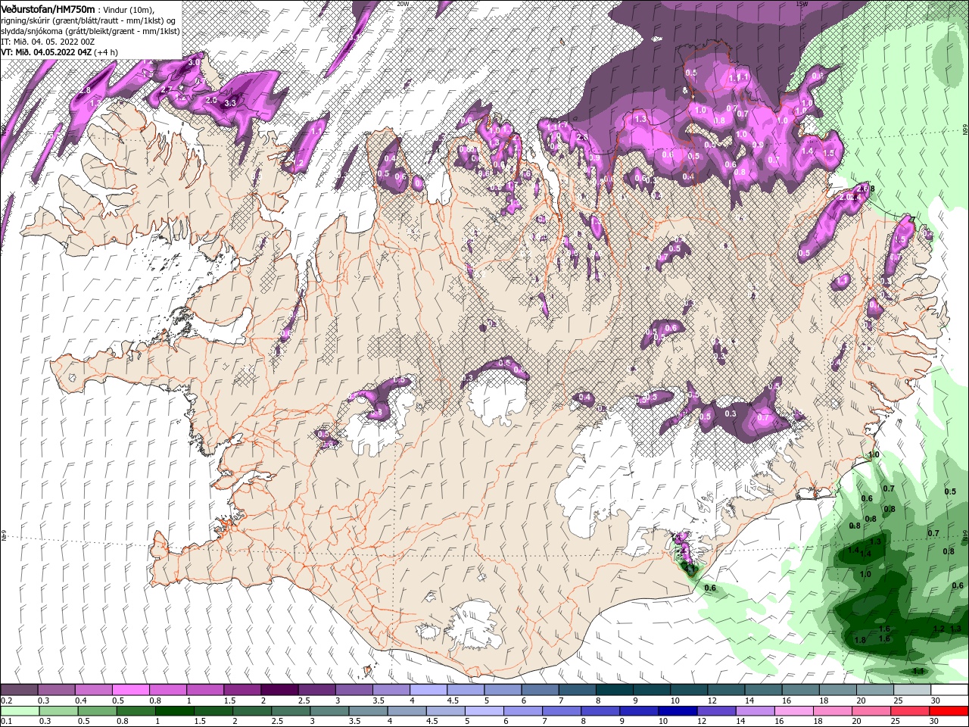Click purple scale swatch between 2 and 2.5
Image resolution: width=969 pixels, height=727 pixels.
coord(280,690)
